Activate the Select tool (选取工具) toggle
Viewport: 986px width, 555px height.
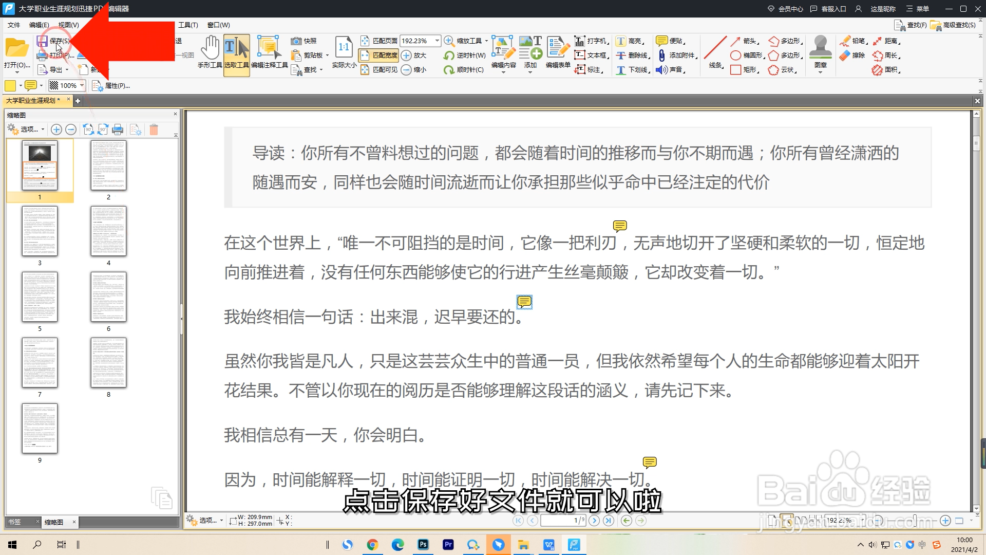pos(236,54)
